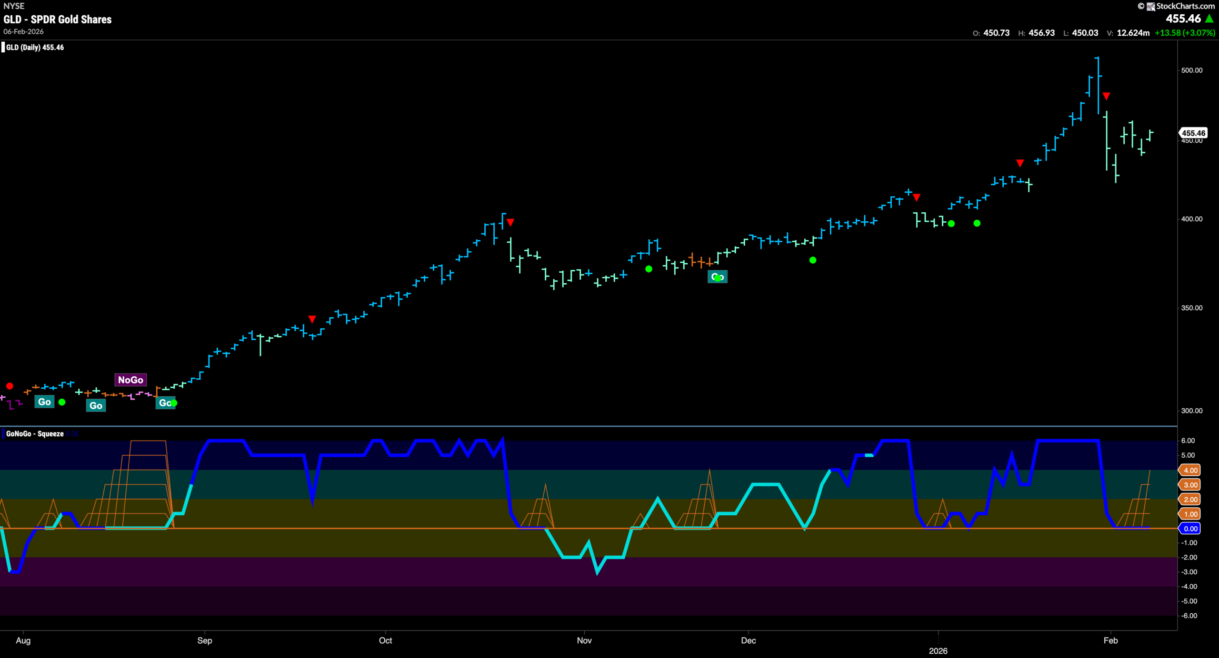Click the white legend marker beside GLD (Daily)

point(3,47)
